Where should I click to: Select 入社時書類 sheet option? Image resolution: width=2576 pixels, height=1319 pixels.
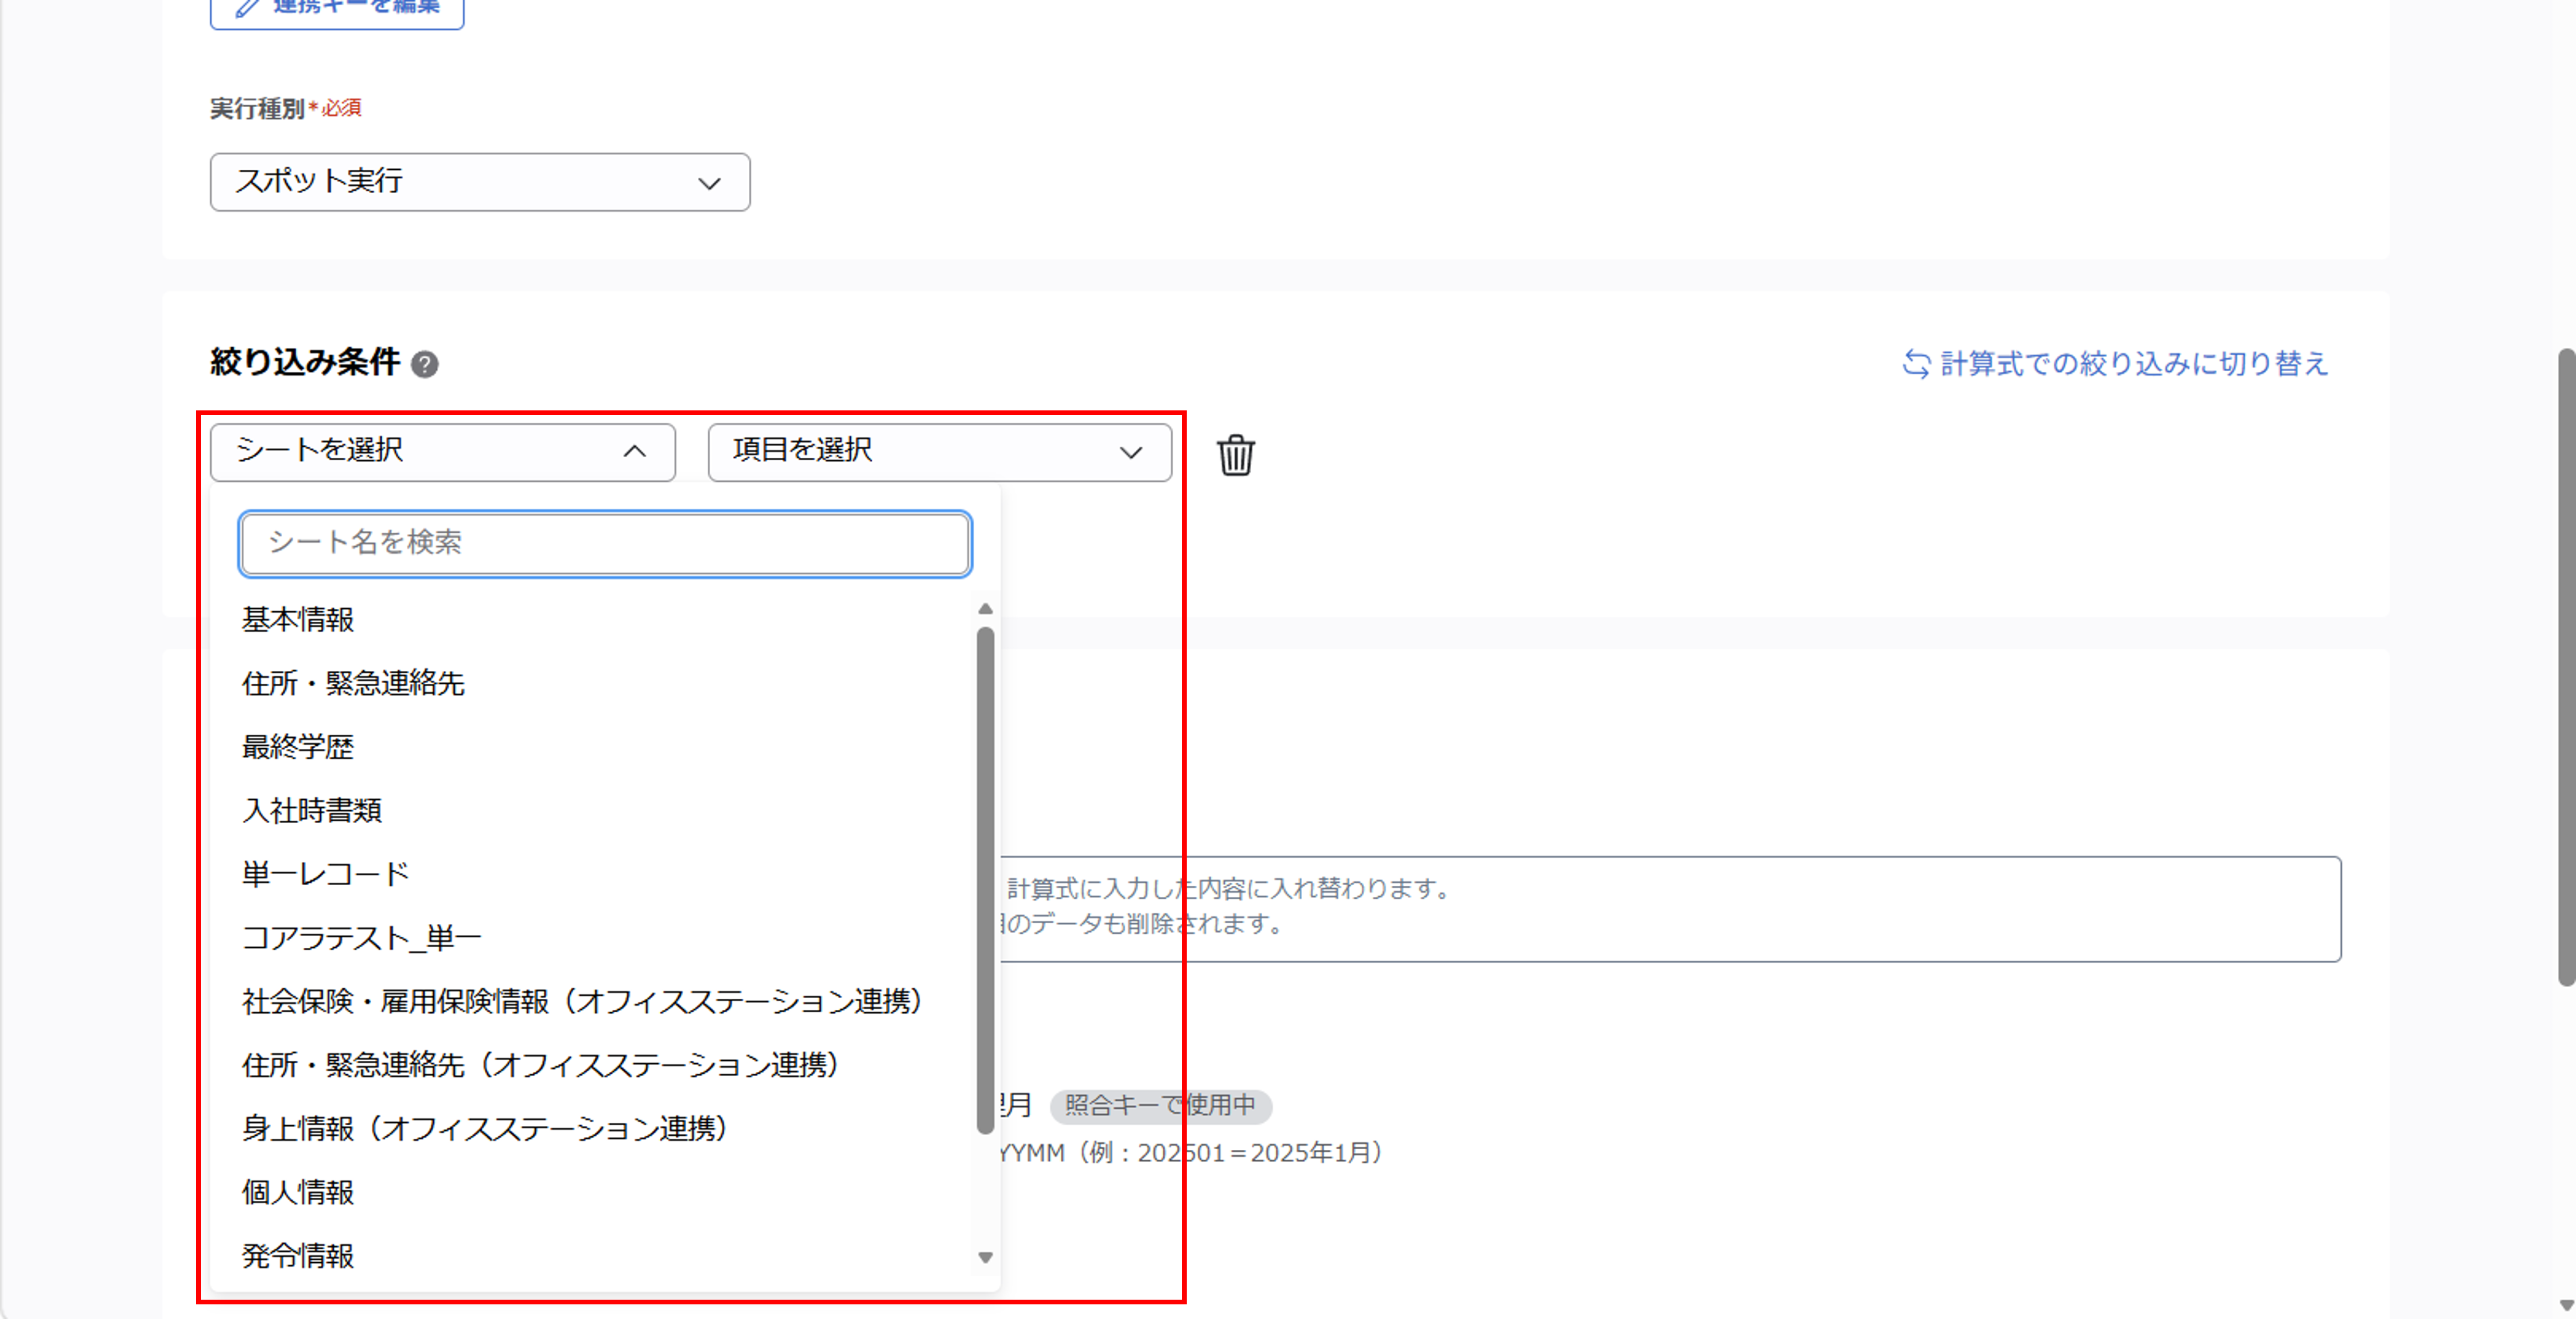tap(312, 811)
